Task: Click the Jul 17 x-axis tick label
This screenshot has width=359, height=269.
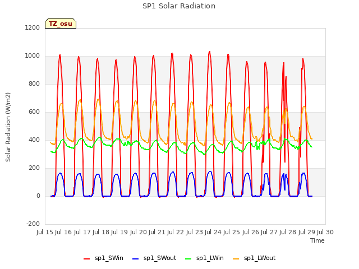Action: tap(82, 232)
